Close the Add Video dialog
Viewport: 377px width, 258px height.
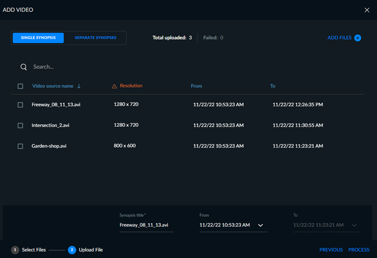pos(367,10)
